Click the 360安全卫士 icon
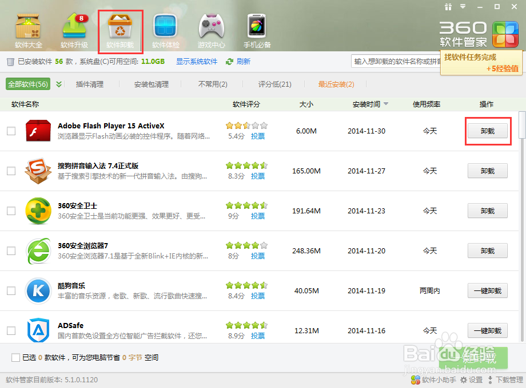 [38, 211]
